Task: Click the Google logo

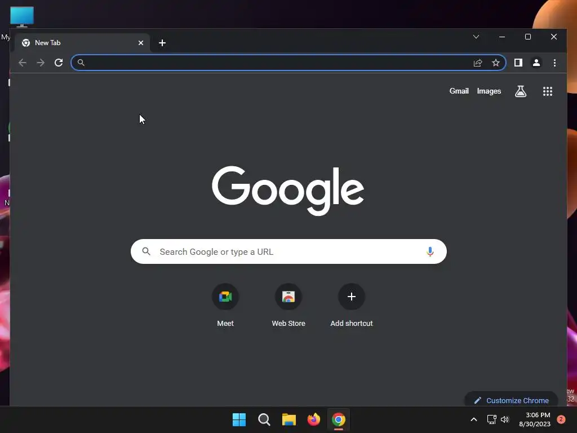Action: point(288,191)
